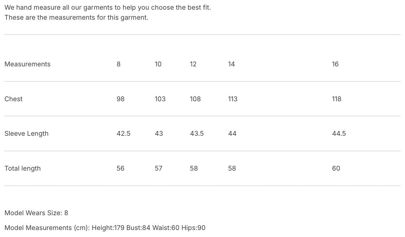Click the Sleeve Length row label
The height and width of the screenshot is (237, 405).
(27, 134)
